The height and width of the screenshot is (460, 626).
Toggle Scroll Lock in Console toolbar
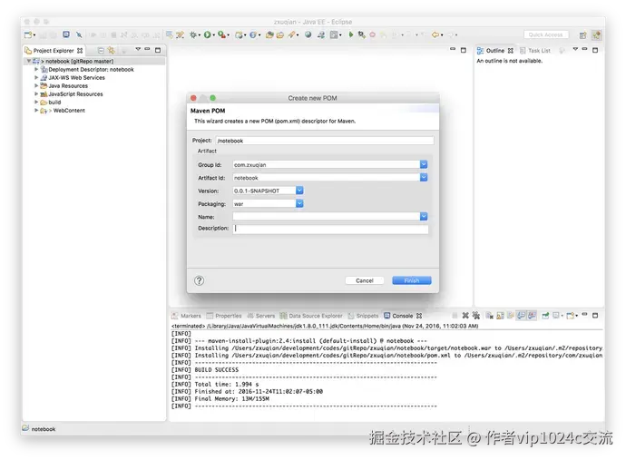pyautogui.click(x=500, y=316)
